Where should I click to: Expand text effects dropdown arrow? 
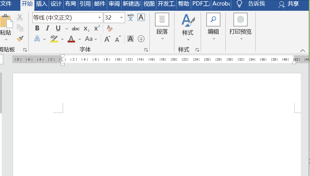click(44, 39)
